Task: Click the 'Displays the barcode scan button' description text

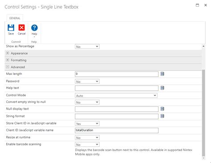Action: pyautogui.click(x=134, y=152)
